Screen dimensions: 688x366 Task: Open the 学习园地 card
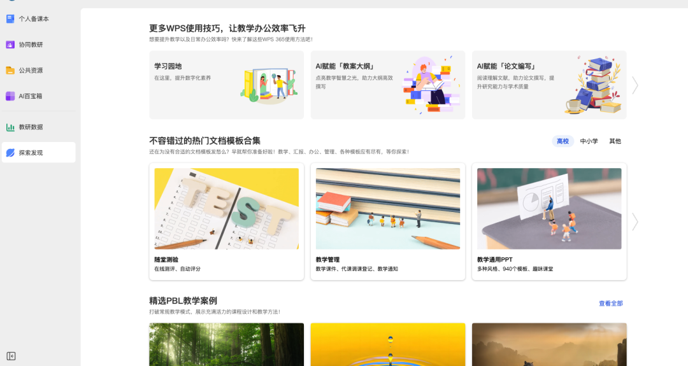[226, 85]
